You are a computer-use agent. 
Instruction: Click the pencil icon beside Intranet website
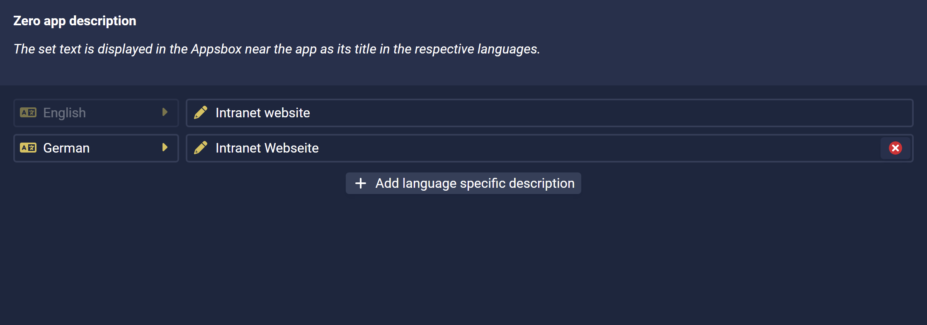click(201, 112)
